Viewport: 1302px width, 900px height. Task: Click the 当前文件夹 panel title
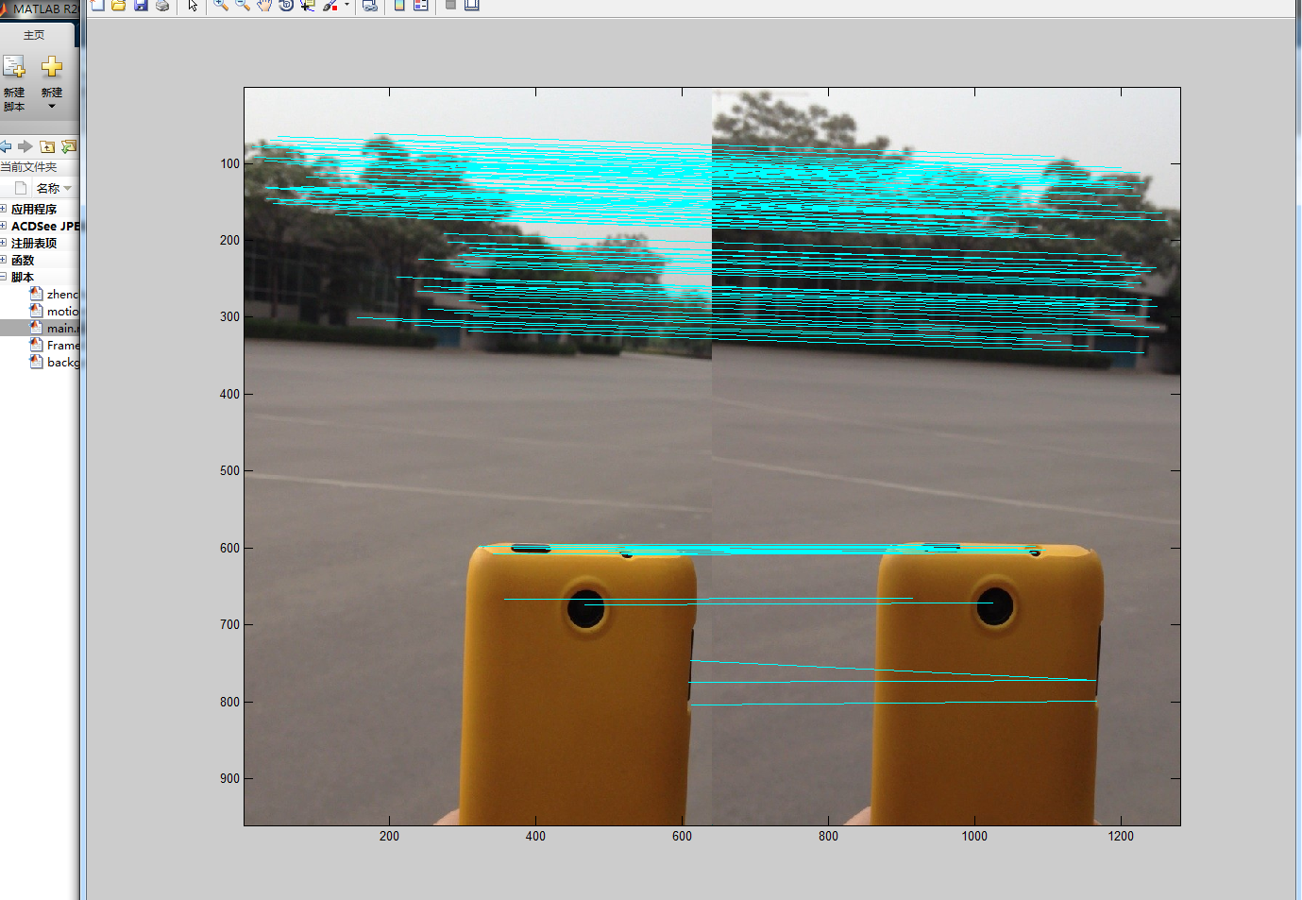pyautogui.click(x=28, y=167)
